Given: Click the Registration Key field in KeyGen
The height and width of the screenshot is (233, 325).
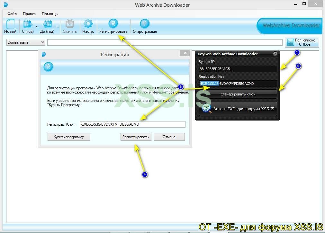Looking at the screenshot, I should [238, 84].
